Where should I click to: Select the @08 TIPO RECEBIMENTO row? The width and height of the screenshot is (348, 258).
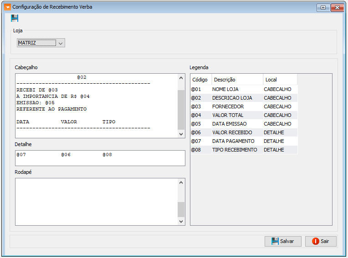click(244, 150)
